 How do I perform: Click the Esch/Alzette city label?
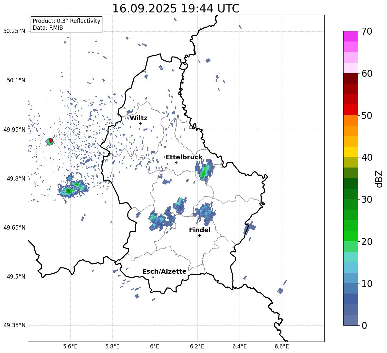pyautogui.click(x=164, y=271)
